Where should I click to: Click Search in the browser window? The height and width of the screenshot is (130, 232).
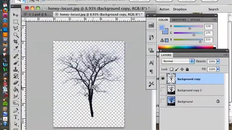(x=214, y=9)
